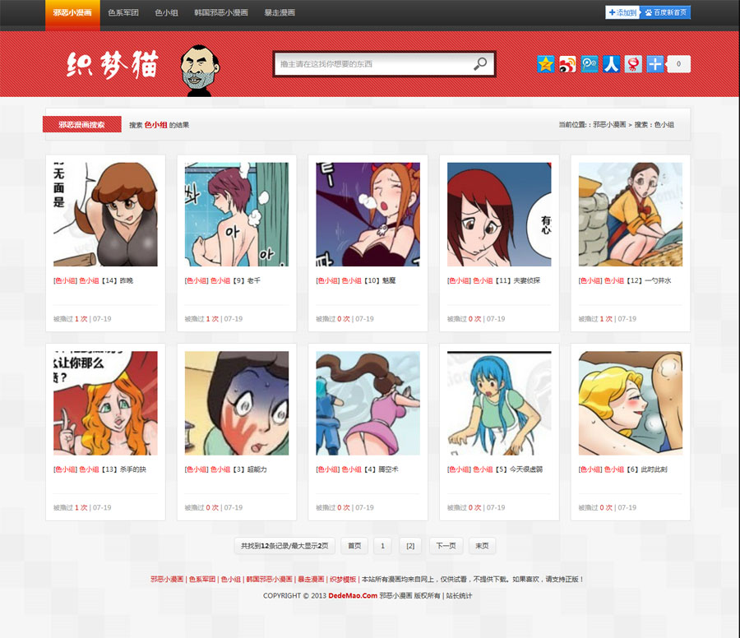Share via Tencent Weibo icon
Image resolution: width=740 pixels, height=638 pixels.
pyautogui.click(x=590, y=64)
